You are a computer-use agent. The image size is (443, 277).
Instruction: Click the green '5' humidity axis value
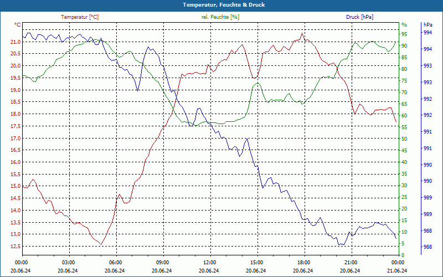(x=403, y=244)
